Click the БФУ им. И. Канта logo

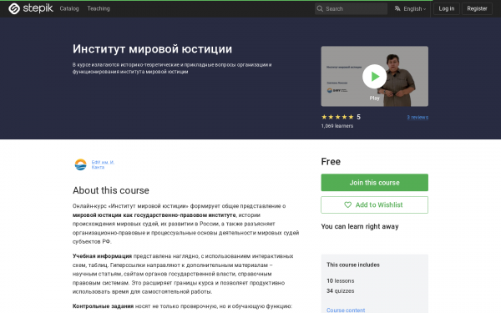coord(80,164)
